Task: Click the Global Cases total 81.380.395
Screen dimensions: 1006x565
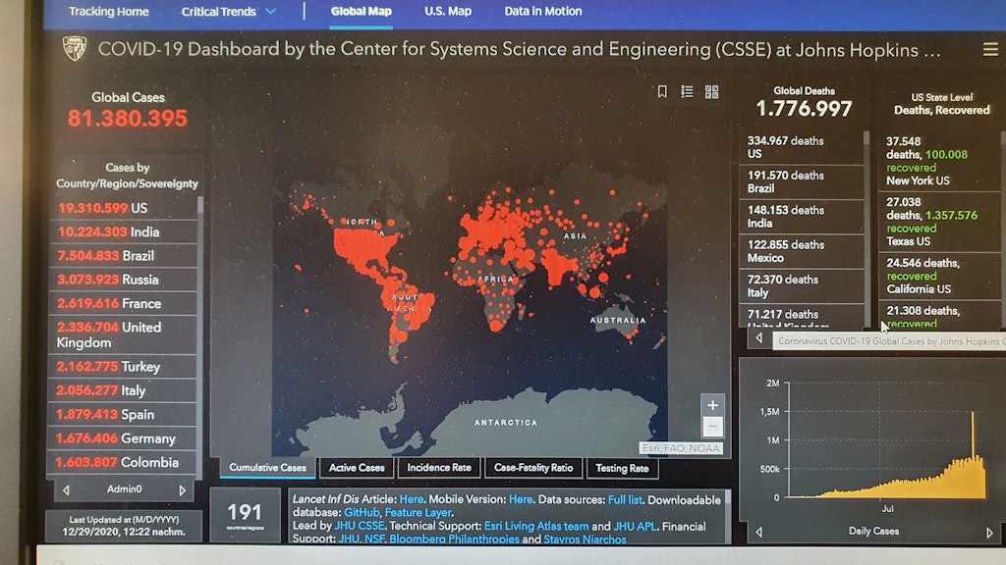Action: [128, 119]
